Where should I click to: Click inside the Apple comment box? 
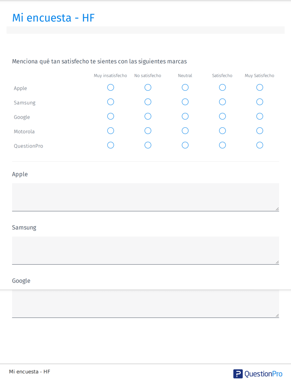[x=145, y=197]
